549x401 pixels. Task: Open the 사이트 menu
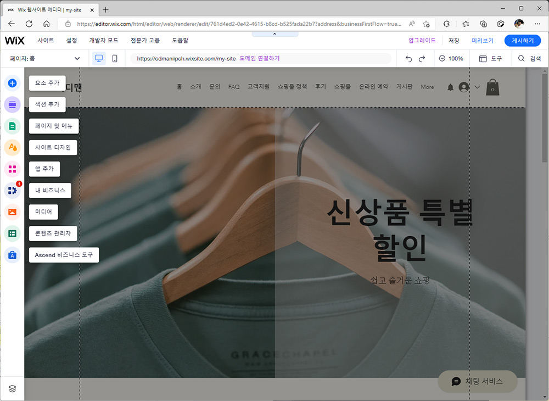pyautogui.click(x=46, y=40)
